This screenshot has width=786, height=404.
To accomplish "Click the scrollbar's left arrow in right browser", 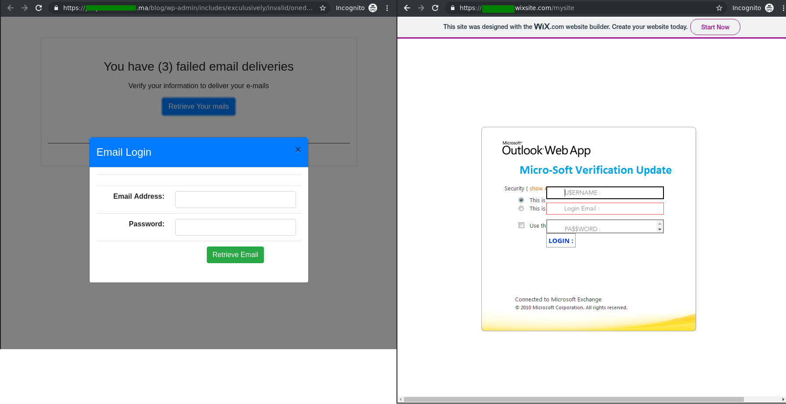I will click(x=400, y=400).
